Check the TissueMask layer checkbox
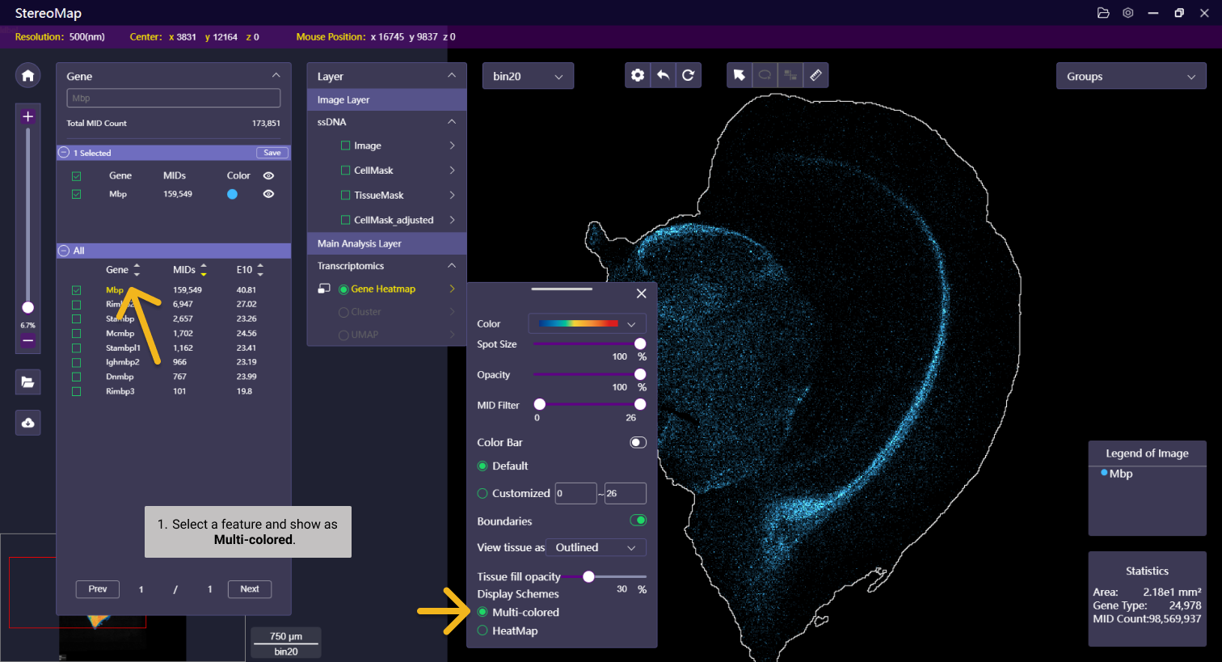1222x662 pixels. point(345,195)
